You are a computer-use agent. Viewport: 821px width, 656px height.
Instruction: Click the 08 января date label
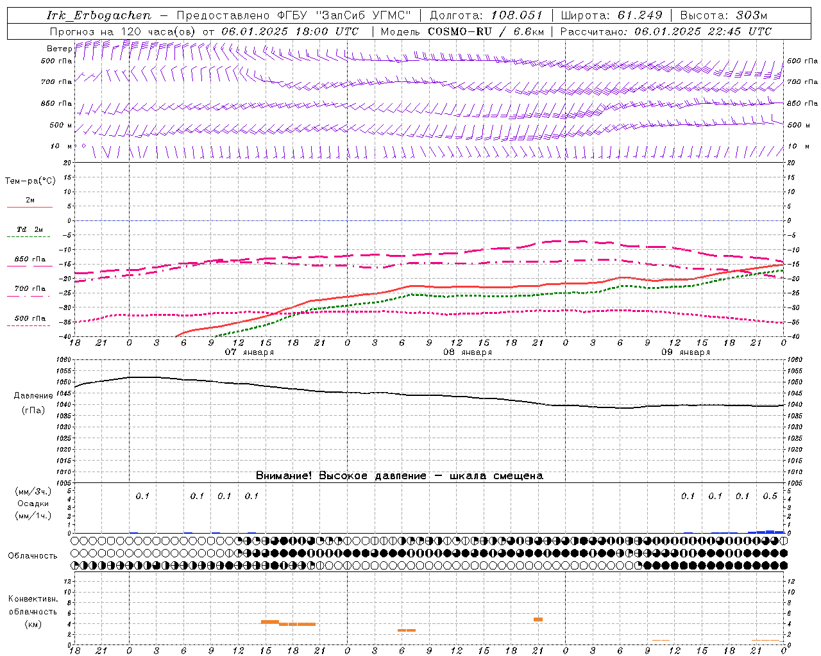(x=468, y=352)
